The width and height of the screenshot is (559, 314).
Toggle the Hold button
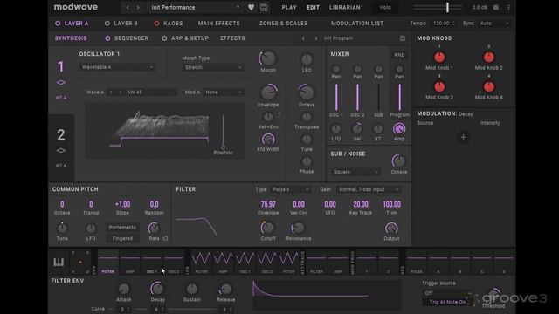point(385,7)
